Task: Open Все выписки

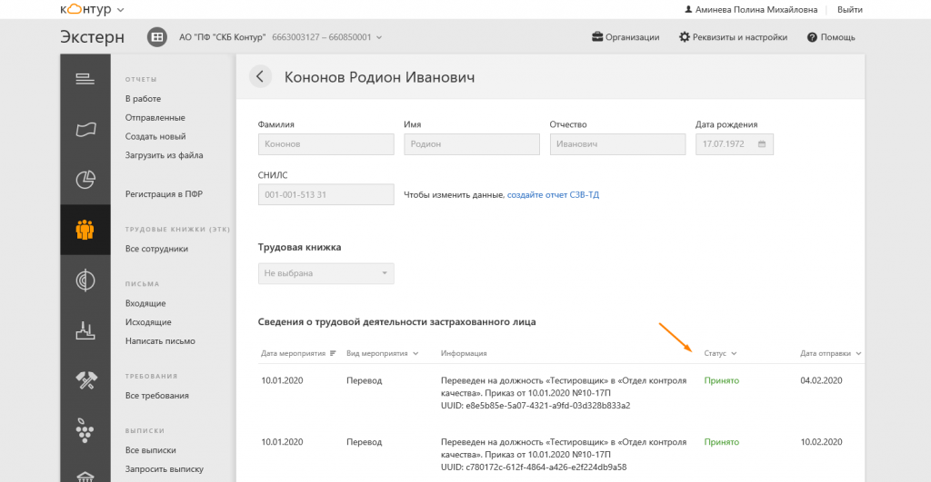Action: tap(151, 450)
